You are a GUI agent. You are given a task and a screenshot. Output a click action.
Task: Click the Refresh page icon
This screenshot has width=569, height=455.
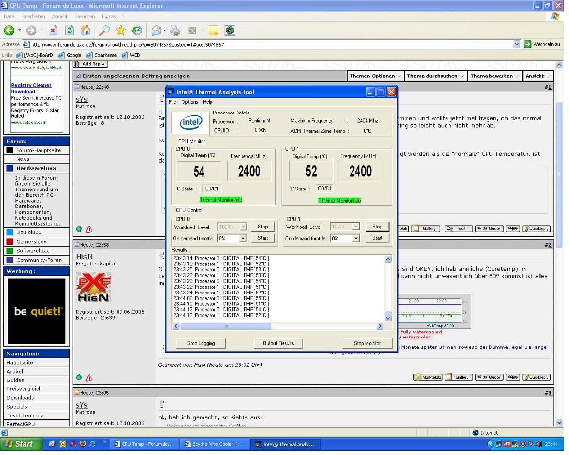click(69, 31)
